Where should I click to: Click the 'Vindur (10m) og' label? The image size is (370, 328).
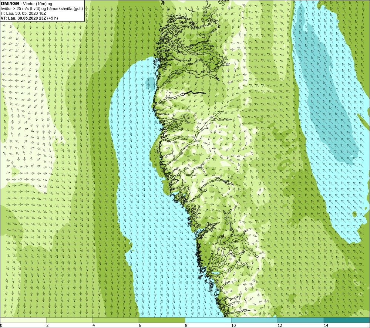tap(37, 4)
